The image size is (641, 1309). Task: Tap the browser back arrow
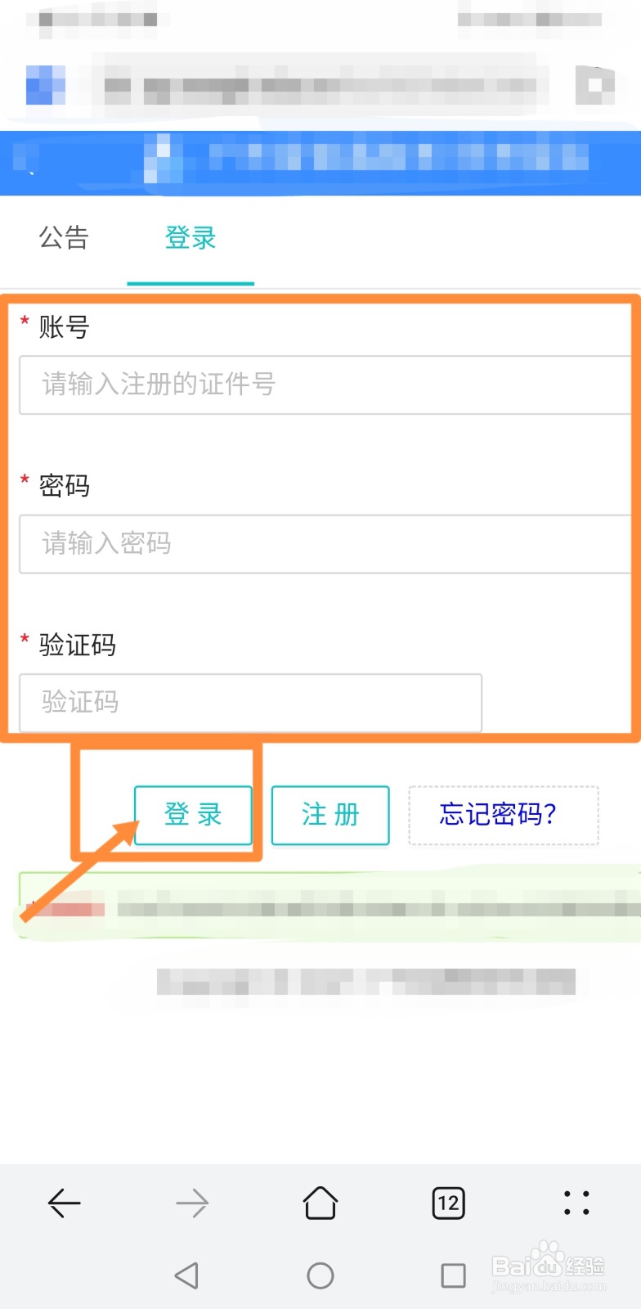coord(64,1203)
